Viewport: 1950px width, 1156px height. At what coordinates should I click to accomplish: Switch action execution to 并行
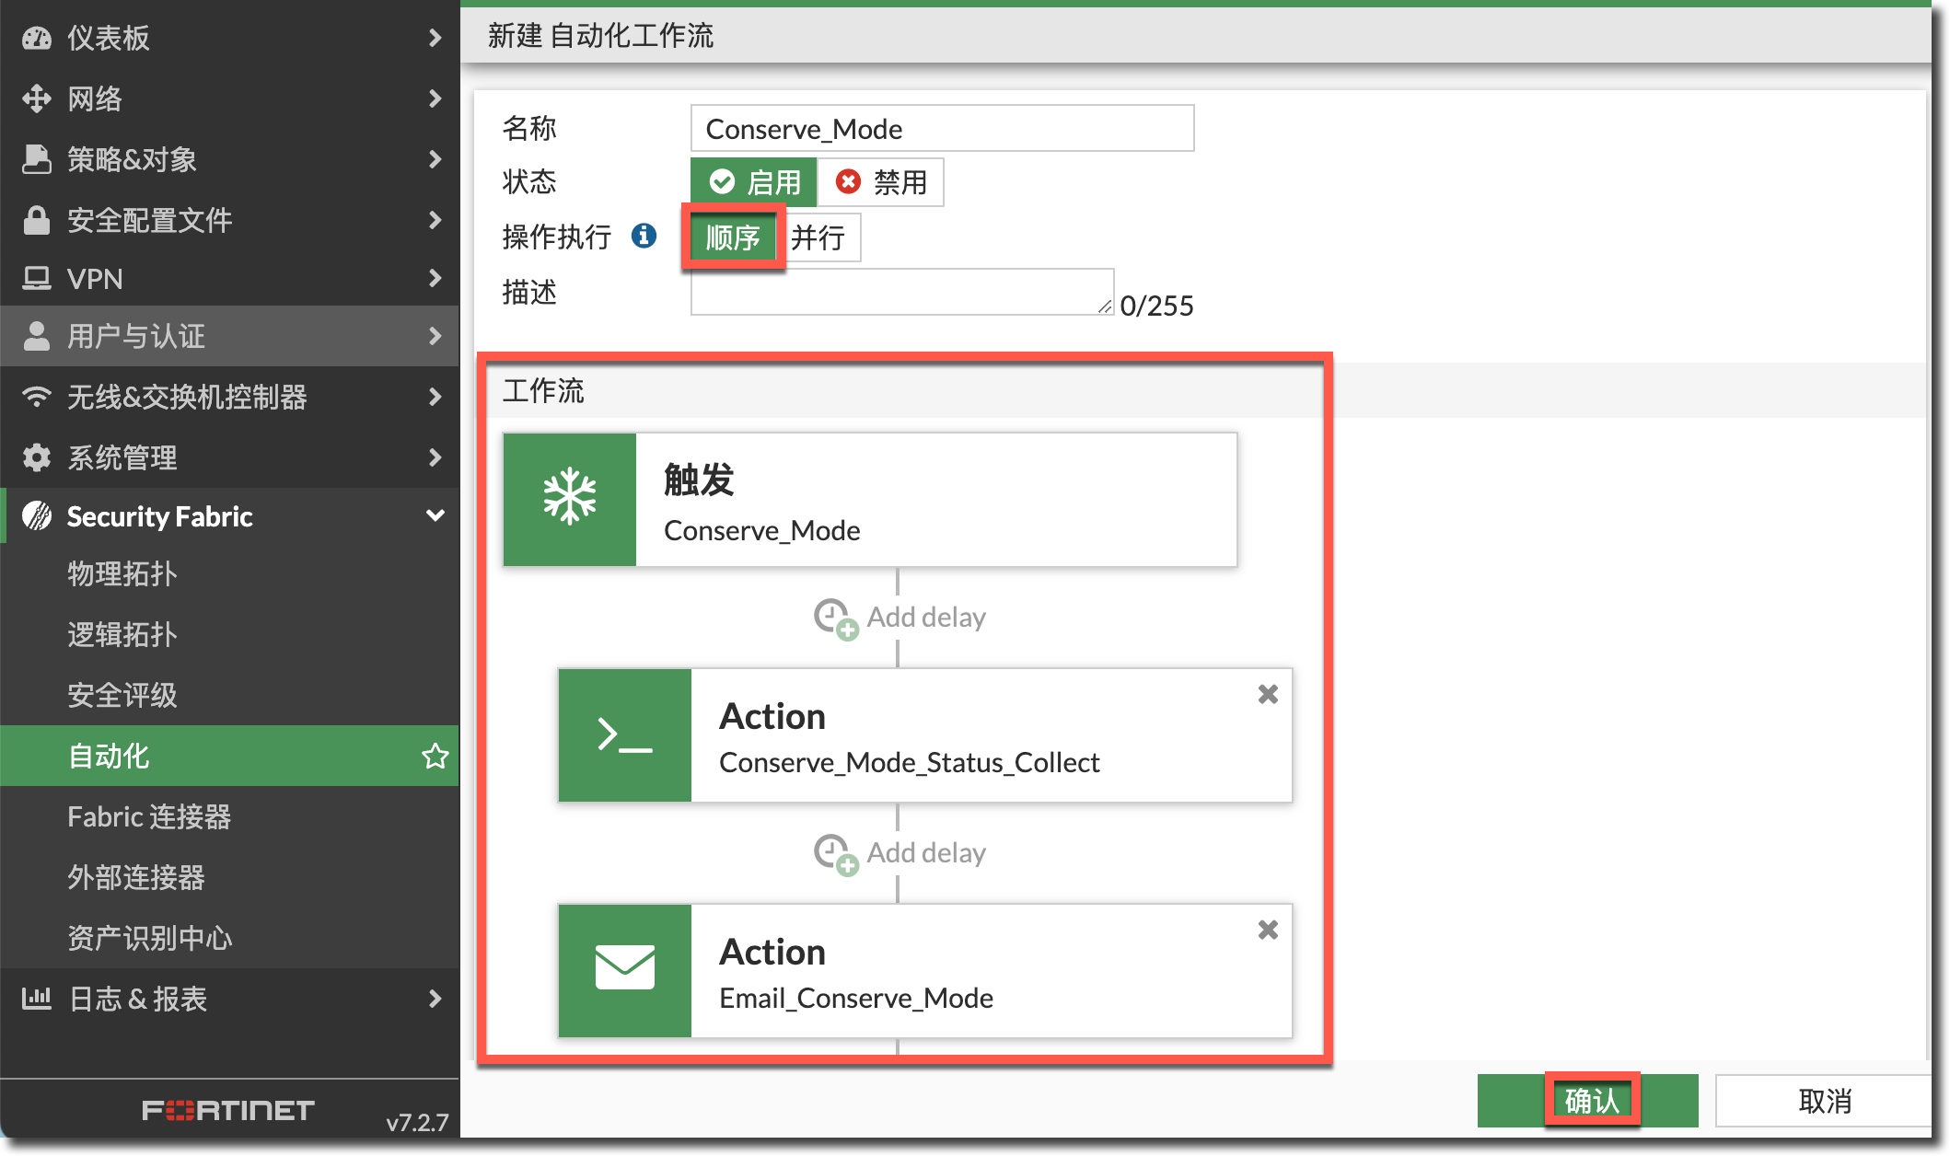click(818, 238)
